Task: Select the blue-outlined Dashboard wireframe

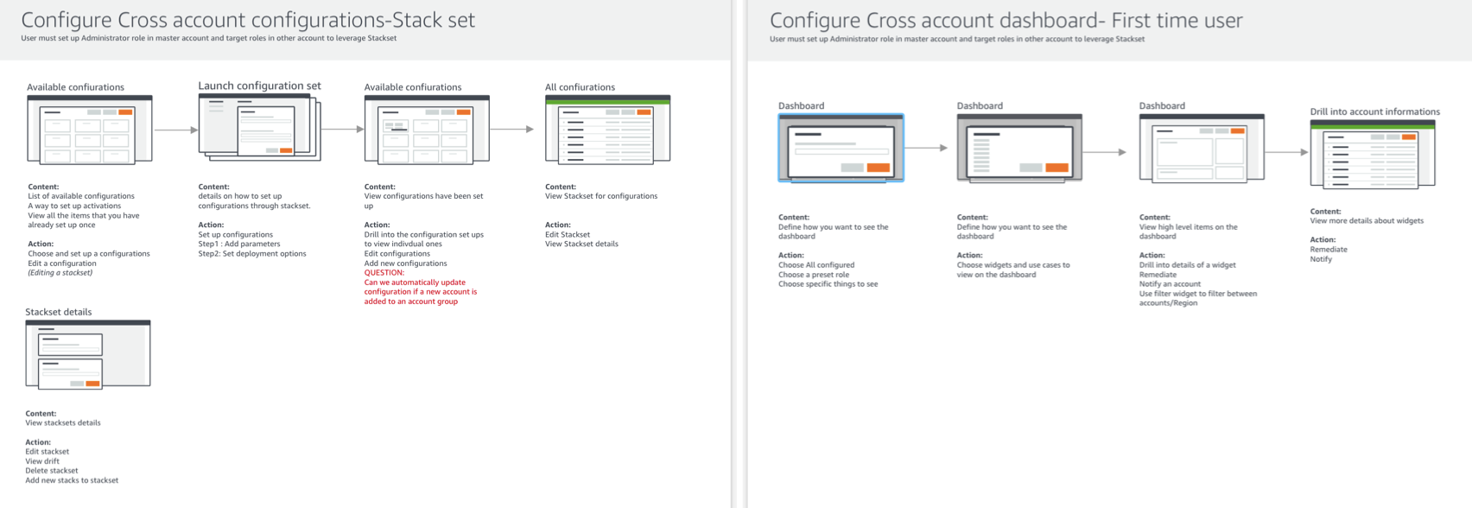Action: pyautogui.click(x=841, y=148)
